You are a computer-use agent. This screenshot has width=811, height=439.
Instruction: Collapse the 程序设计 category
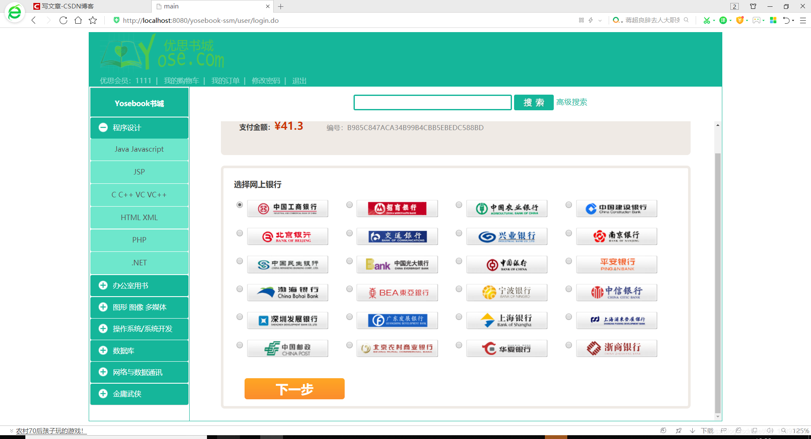103,128
